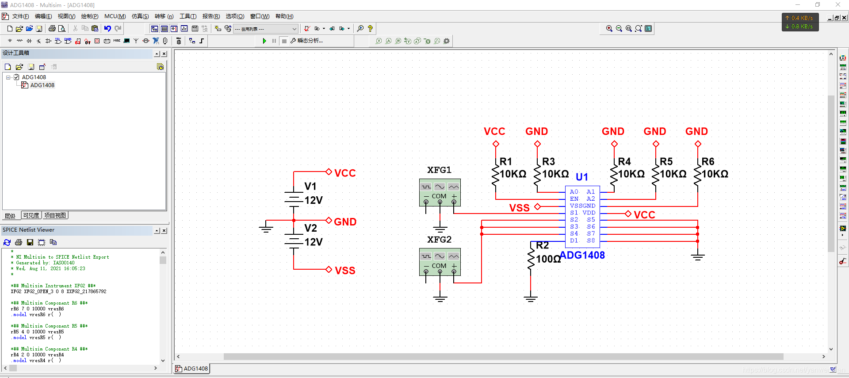Viewport: 849px width, 378px height.
Task: Close the SPICE Netlist Viewer panel
Action: coord(164,231)
